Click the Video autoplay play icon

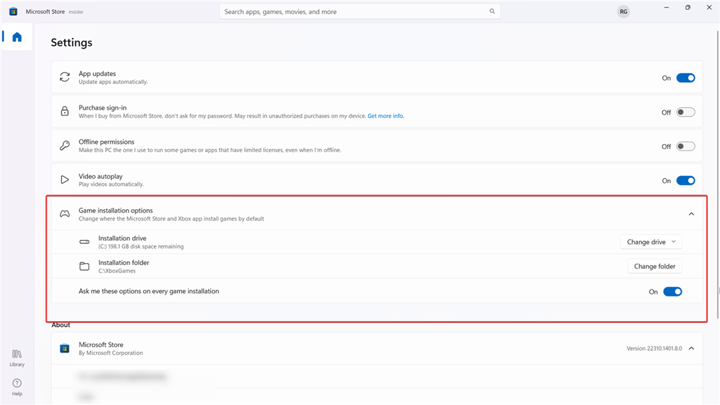click(64, 179)
